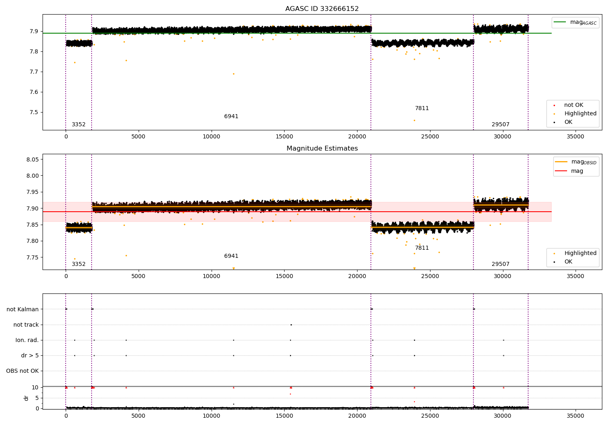Viewport: 608px width, 425px height.
Task: Select the mag AGASC legend entry in top plot
Action: point(575,22)
